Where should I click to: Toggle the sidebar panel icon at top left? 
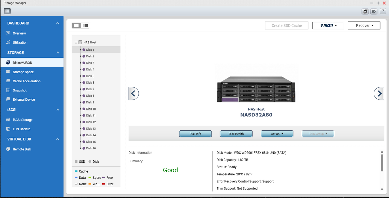point(7,11)
